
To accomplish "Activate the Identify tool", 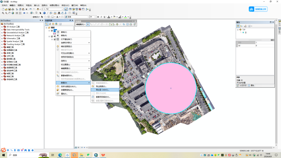I will tap(44, 13).
